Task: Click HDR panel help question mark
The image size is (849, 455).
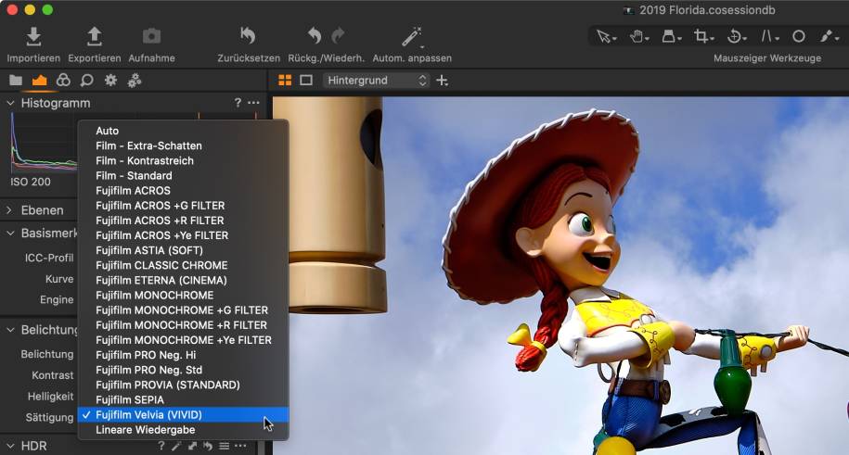Action: pos(161,446)
